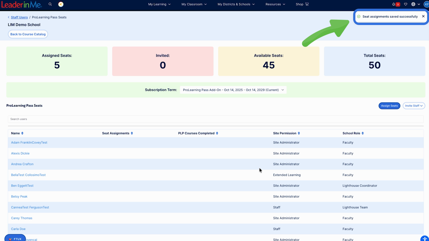Screen dimensions: 429x241
Task: Expand the My Districts & Schools menu
Action: (236, 4)
